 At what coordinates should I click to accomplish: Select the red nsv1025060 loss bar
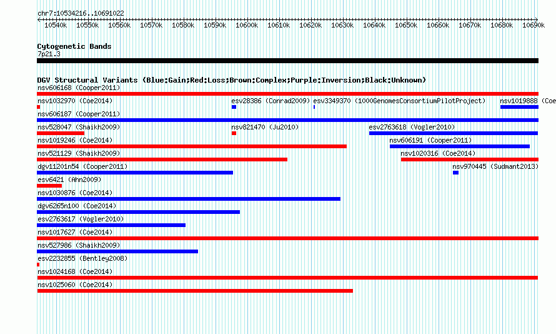pyautogui.click(x=195, y=291)
